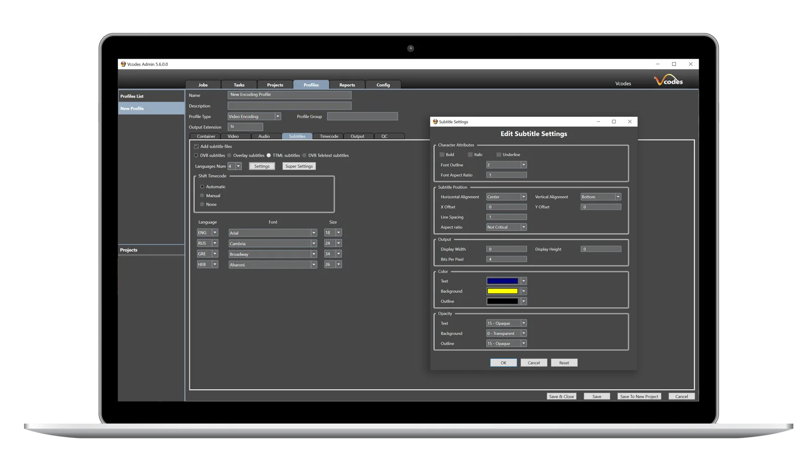Select the Overlay subtitles radio option
Image resolution: width=809 pixels, height=451 pixels.
point(230,156)
